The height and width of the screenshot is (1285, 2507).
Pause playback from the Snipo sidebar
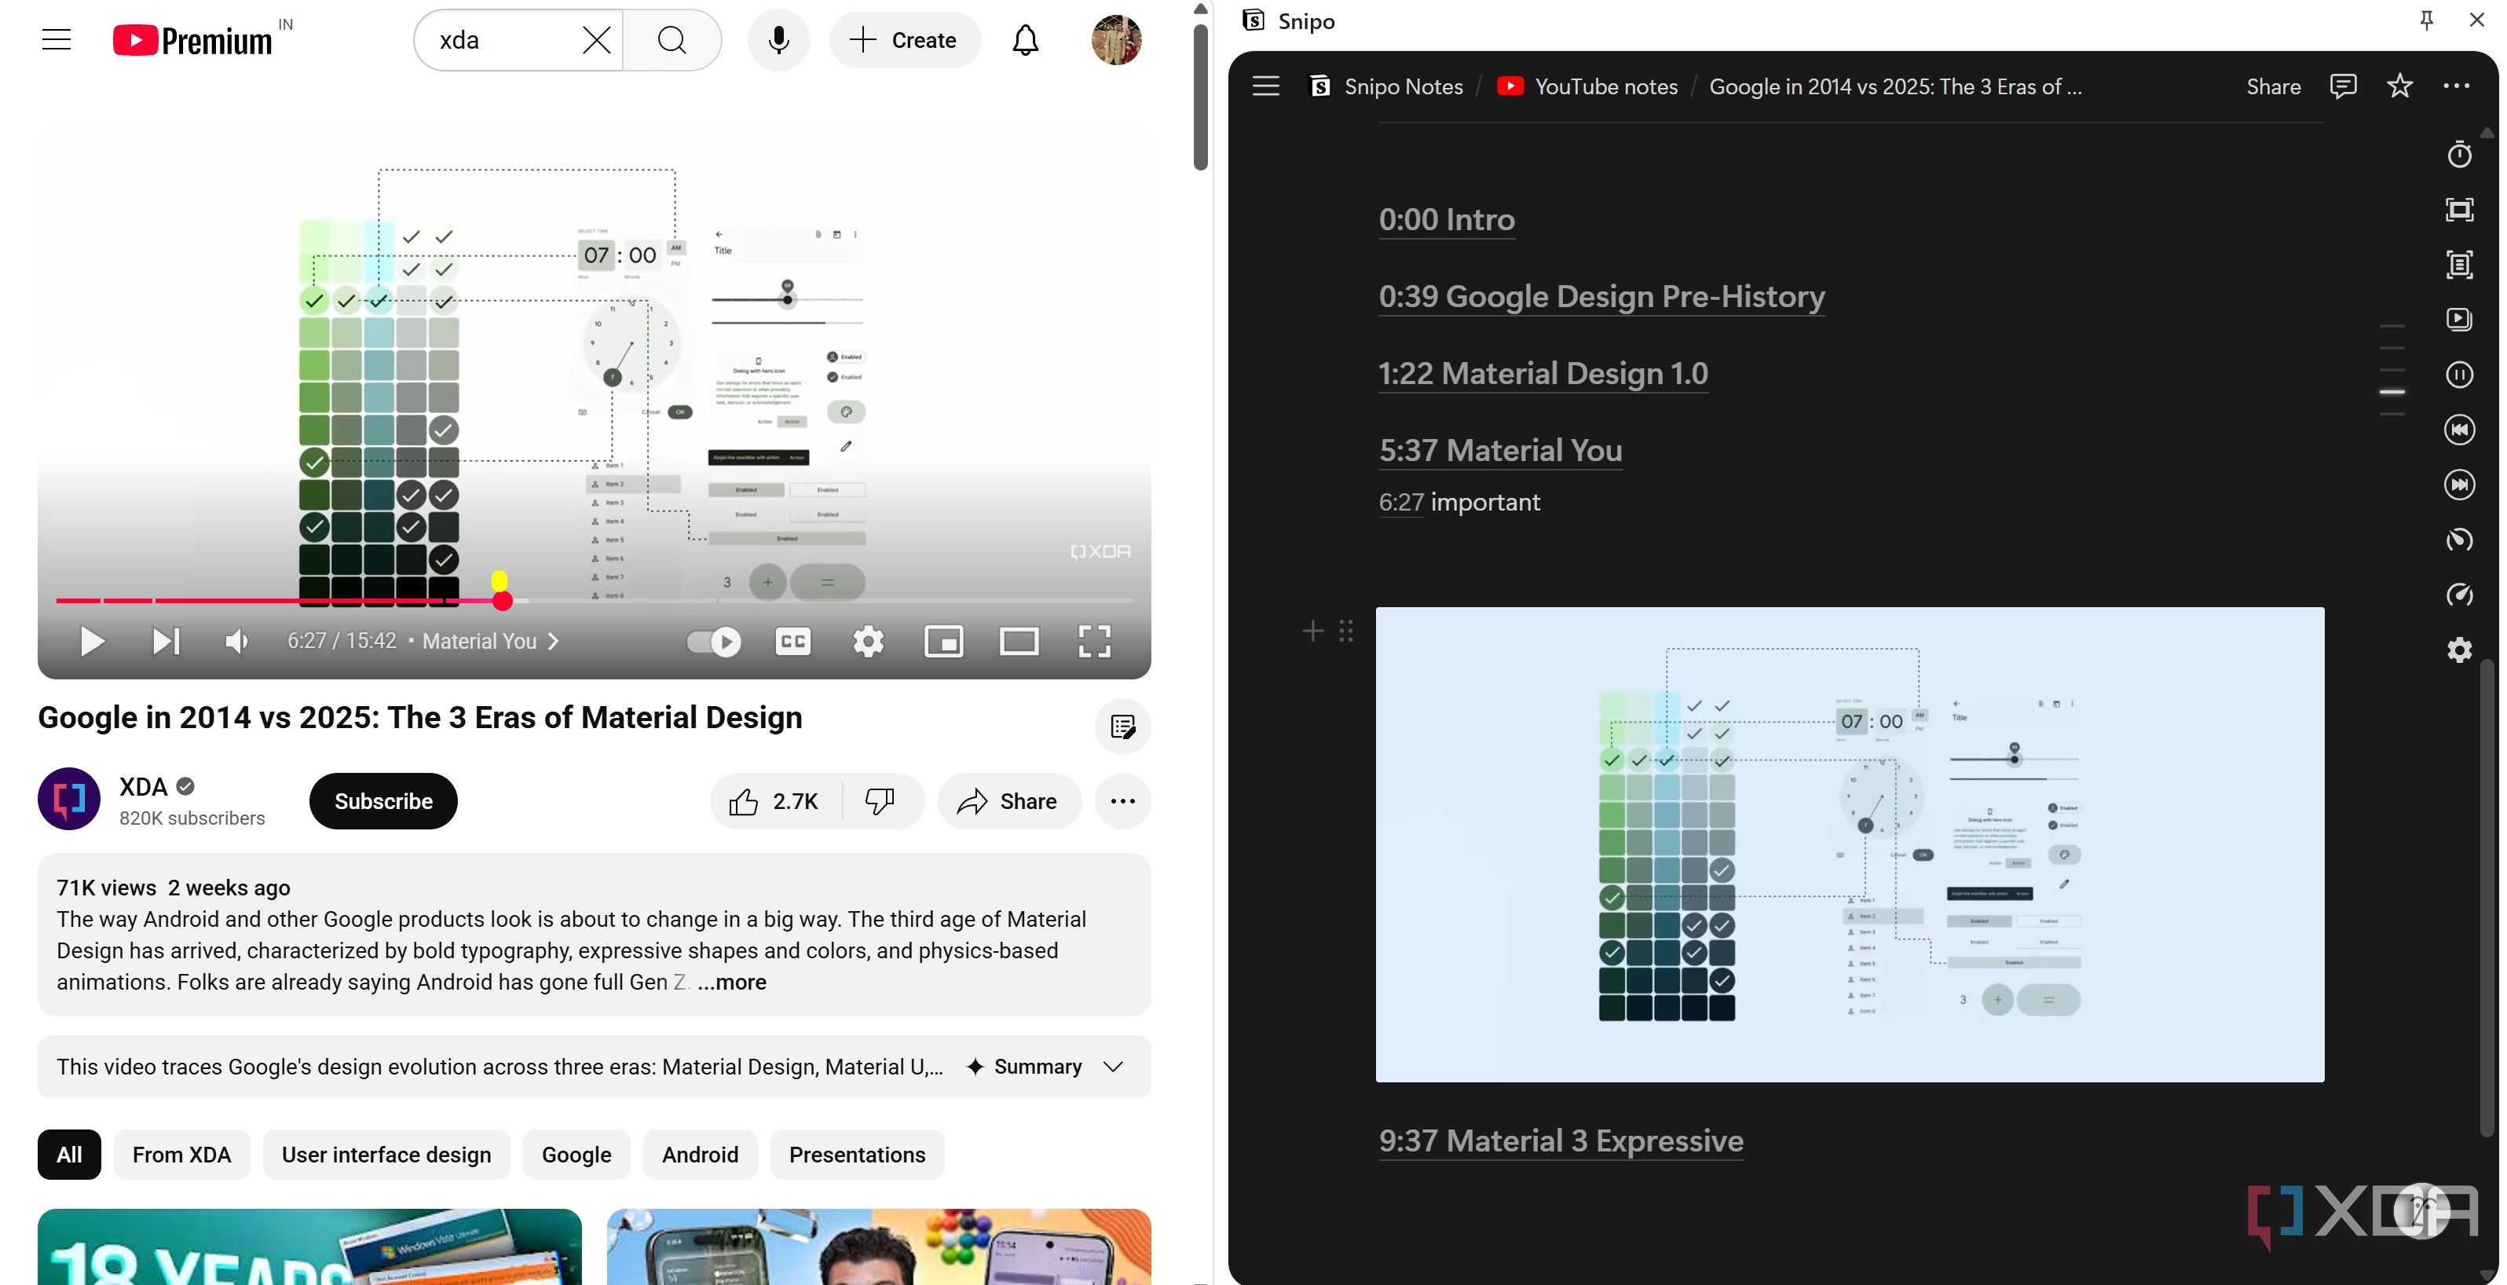coord(2459,375)
